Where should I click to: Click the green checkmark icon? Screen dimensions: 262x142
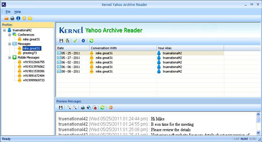coord(75,41)
